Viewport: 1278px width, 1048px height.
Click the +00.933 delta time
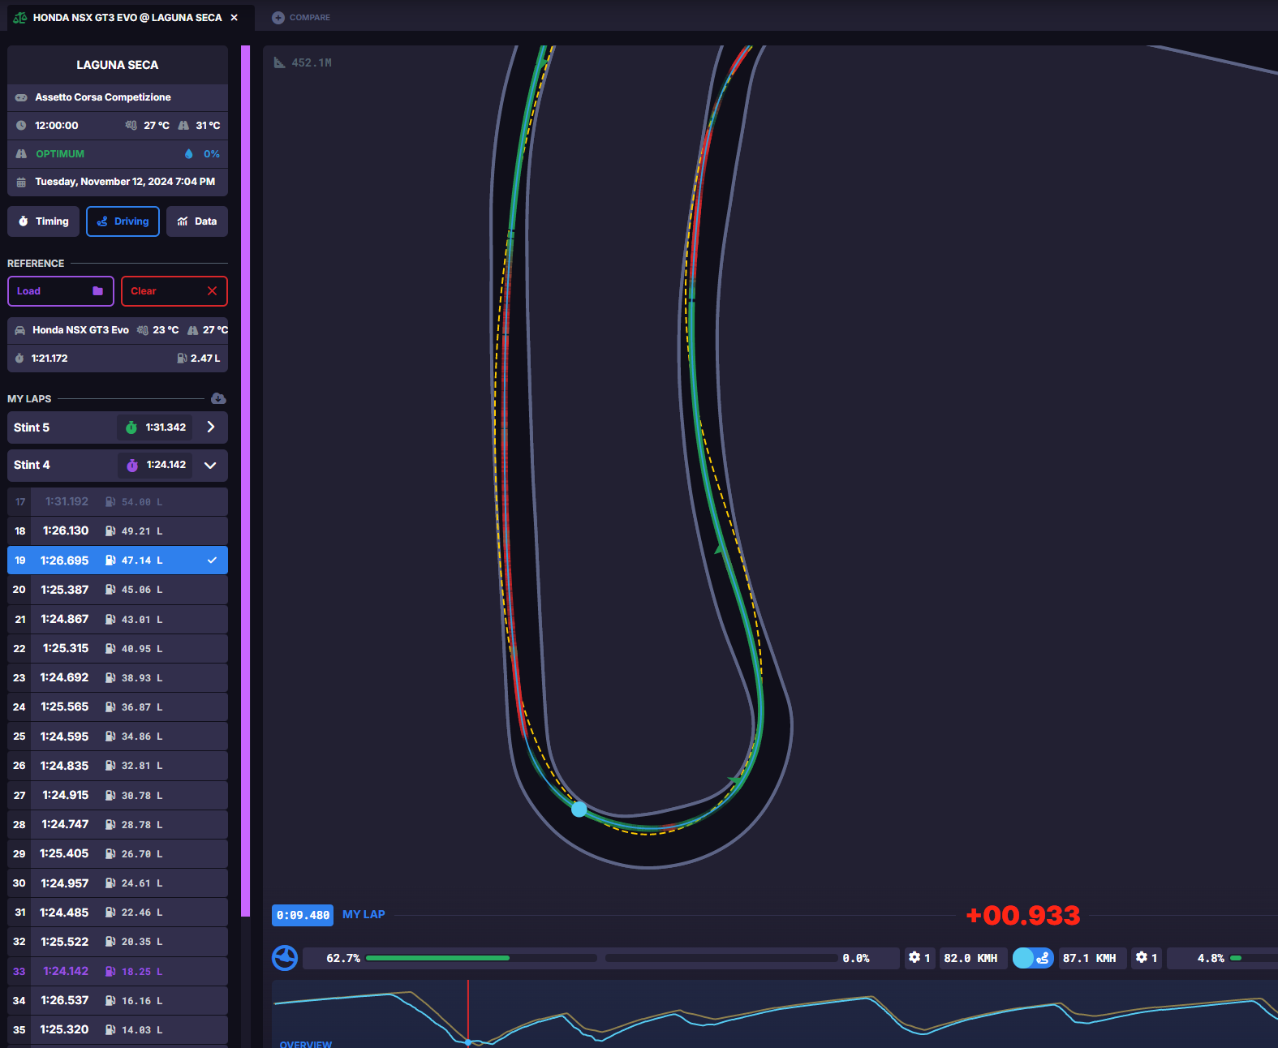tap(1023, 915)
